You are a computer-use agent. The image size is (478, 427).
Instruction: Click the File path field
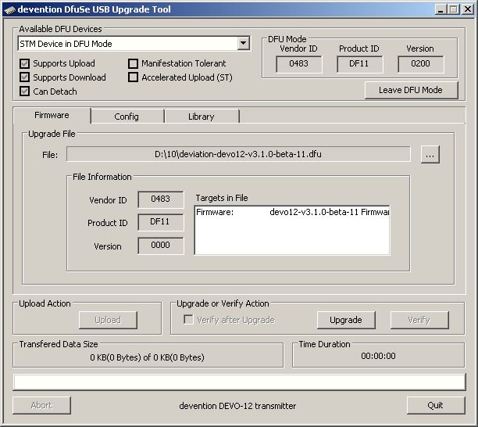tap(238, 154)
